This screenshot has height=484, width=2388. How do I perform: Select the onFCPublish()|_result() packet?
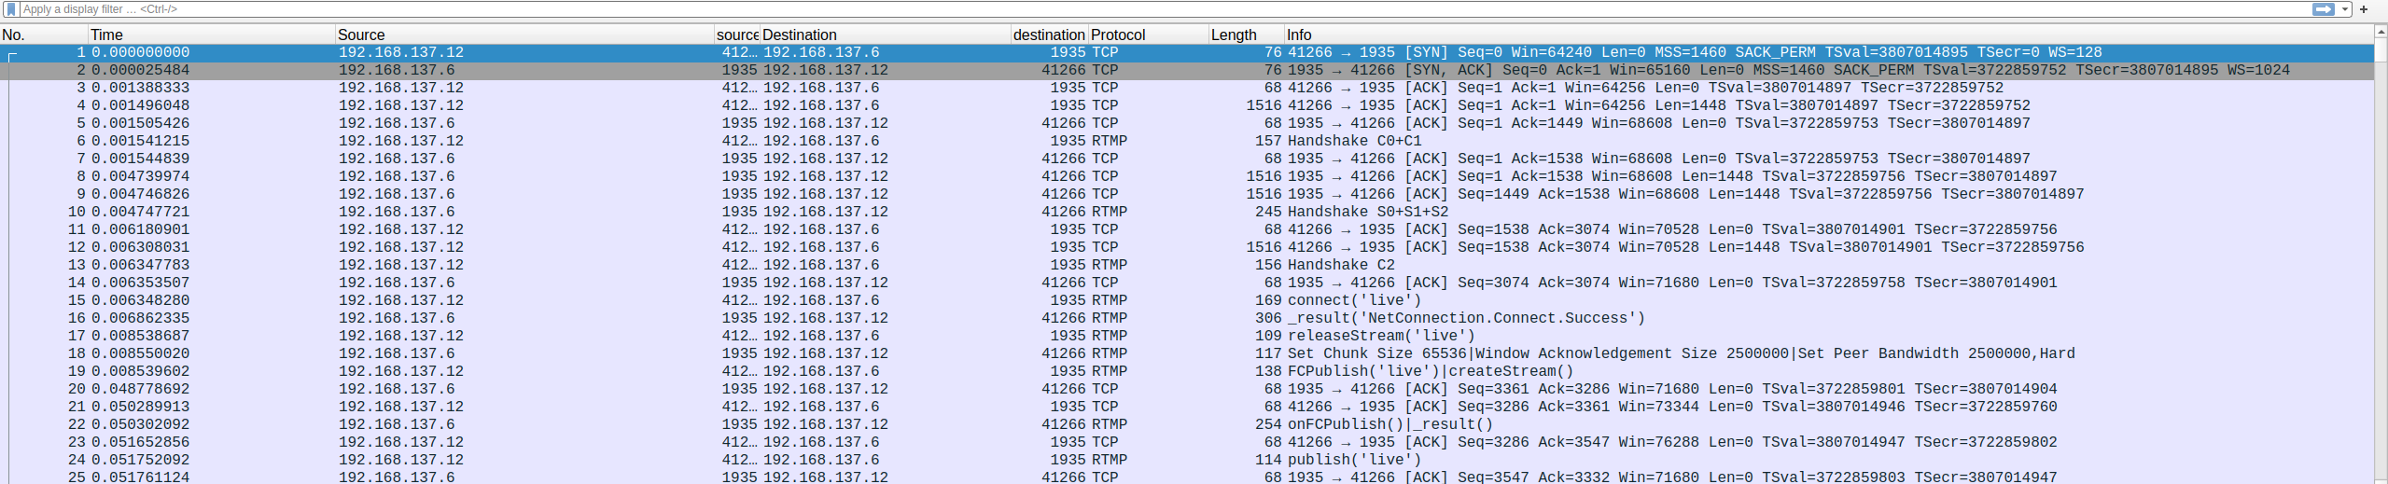tap(1187, 425)
